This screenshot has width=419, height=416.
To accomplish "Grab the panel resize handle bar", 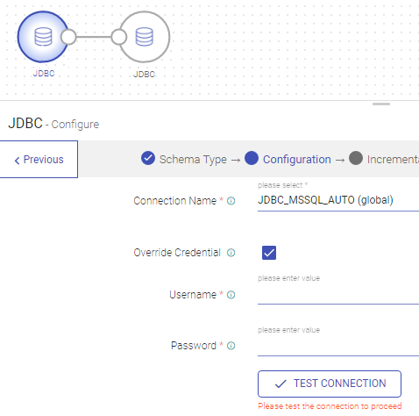I will point(381,104).
